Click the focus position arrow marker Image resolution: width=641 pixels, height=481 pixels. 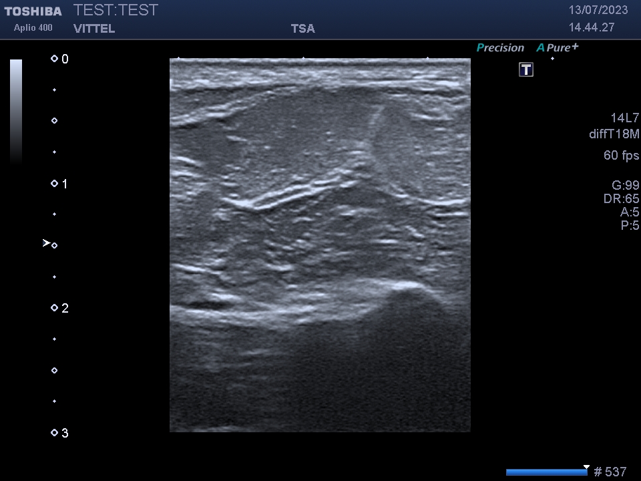[46, 243]
